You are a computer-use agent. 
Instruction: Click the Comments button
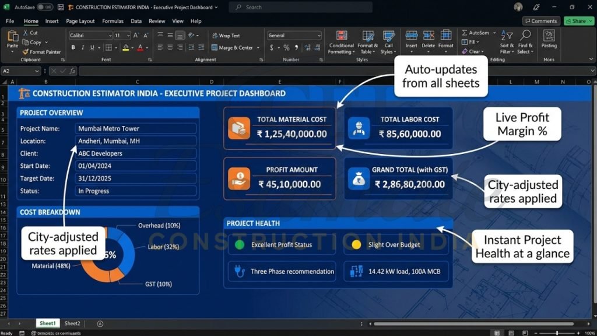(541, 21)
